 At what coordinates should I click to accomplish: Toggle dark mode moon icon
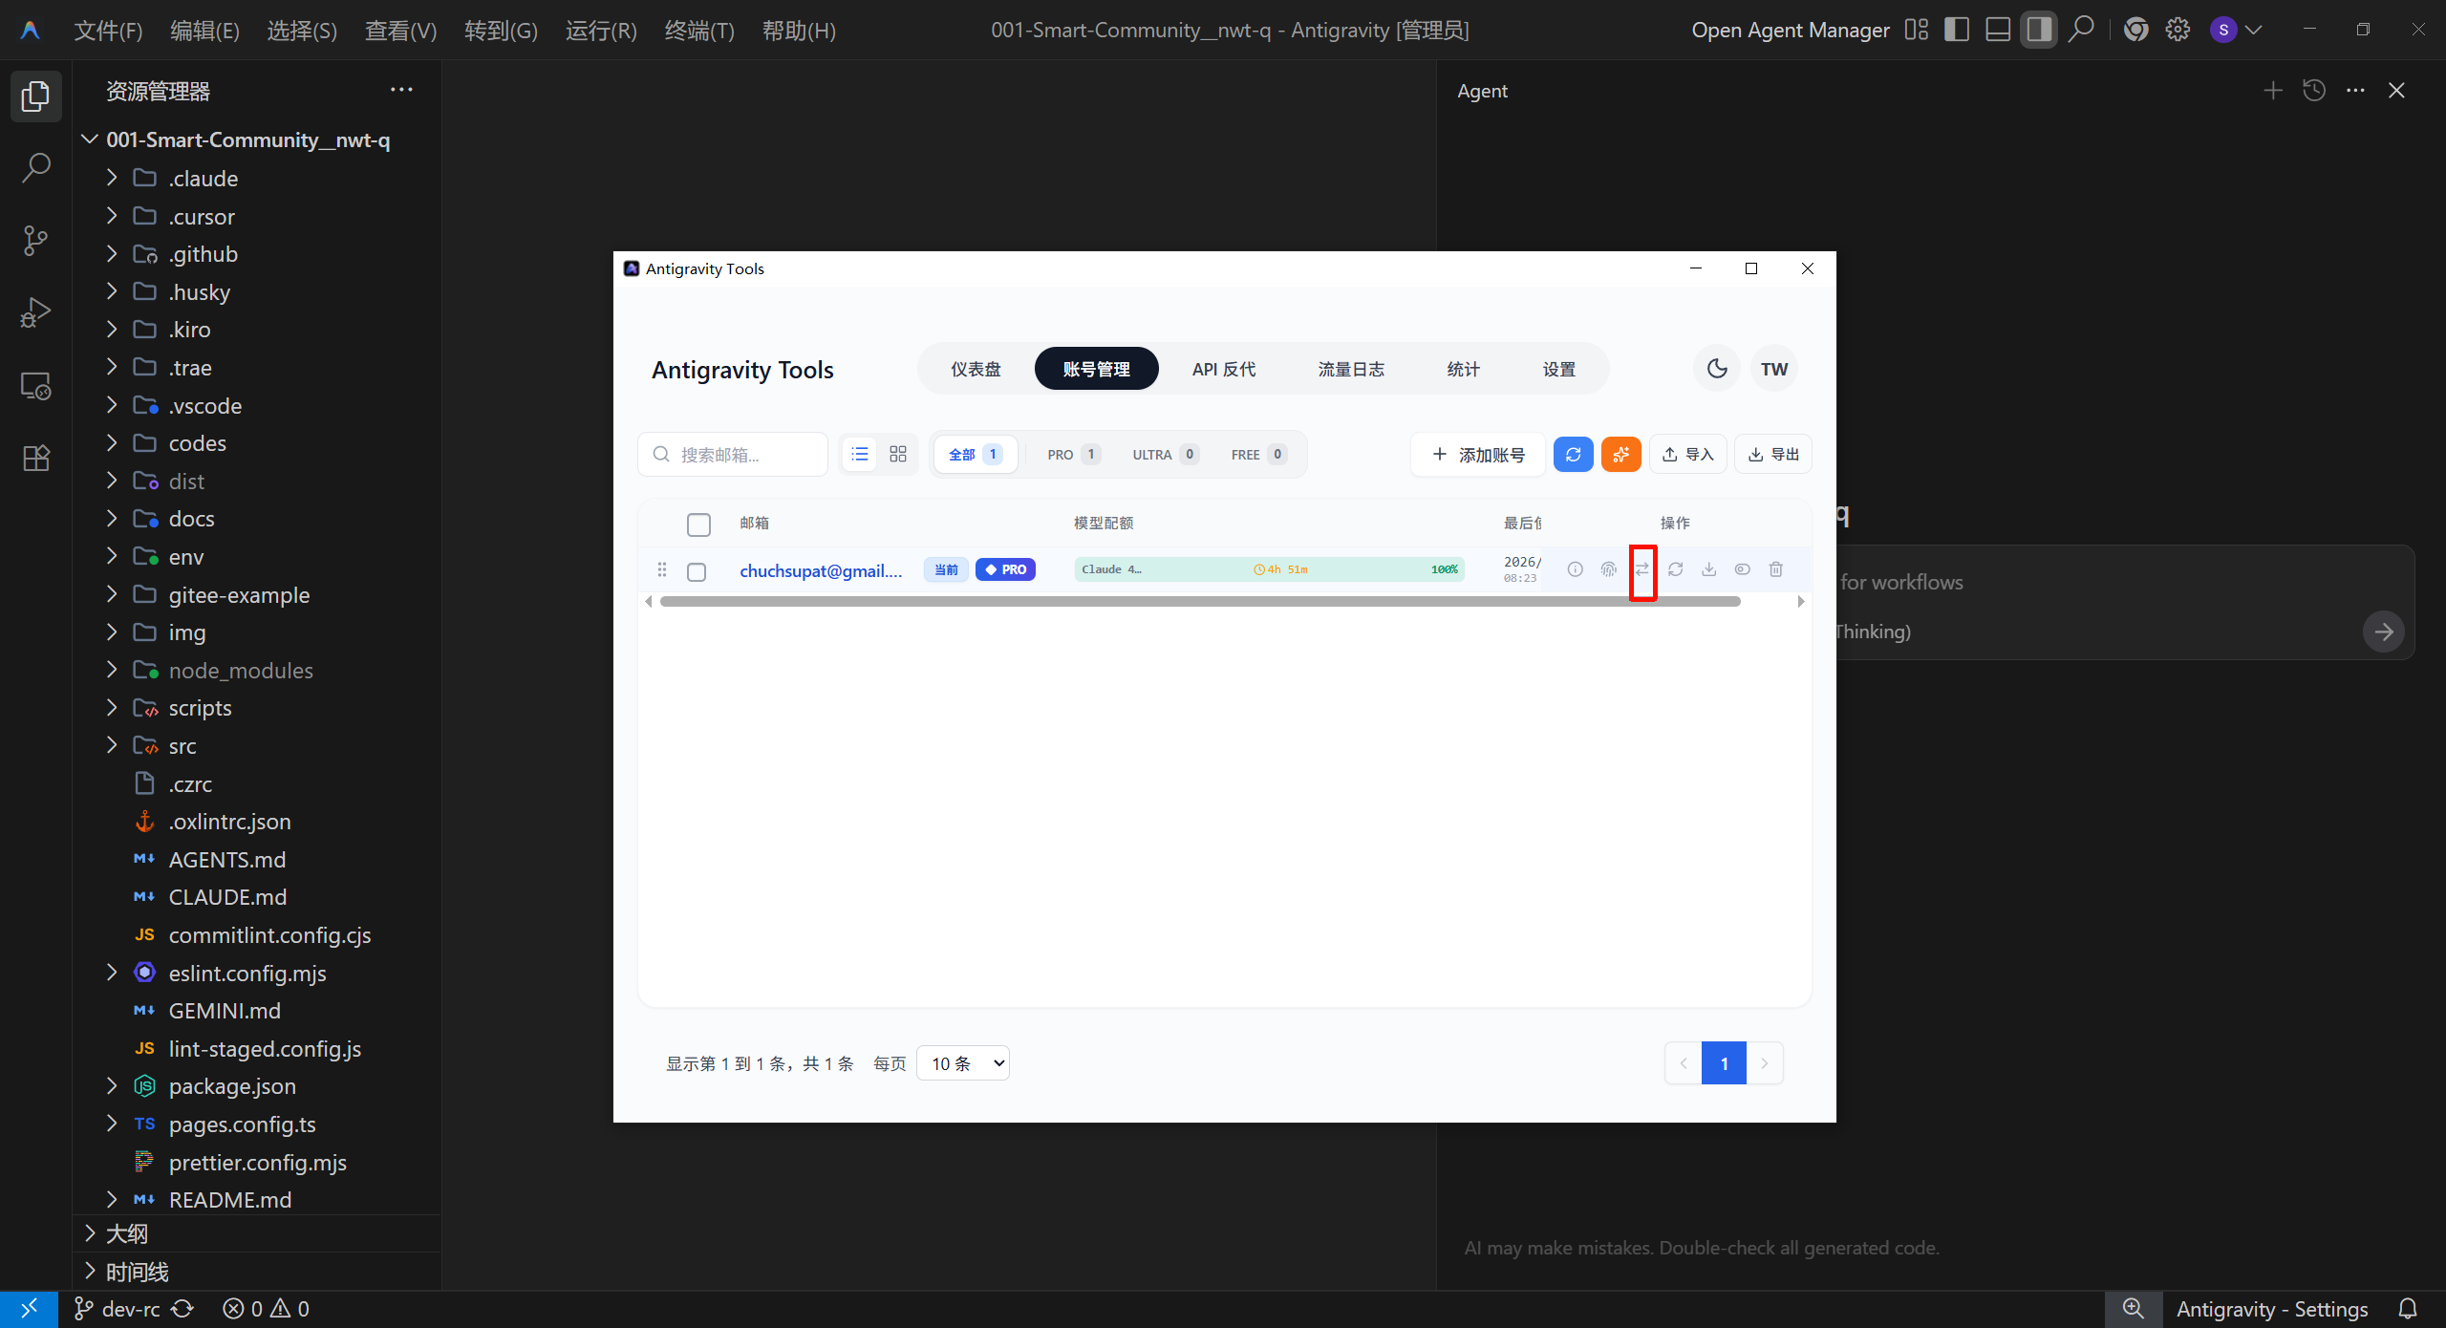pyautogui.click(x=1716, y=369)
